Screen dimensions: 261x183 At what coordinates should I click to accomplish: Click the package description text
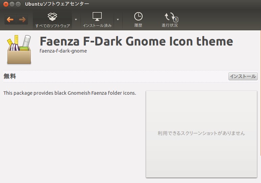(x=70, y=93)
